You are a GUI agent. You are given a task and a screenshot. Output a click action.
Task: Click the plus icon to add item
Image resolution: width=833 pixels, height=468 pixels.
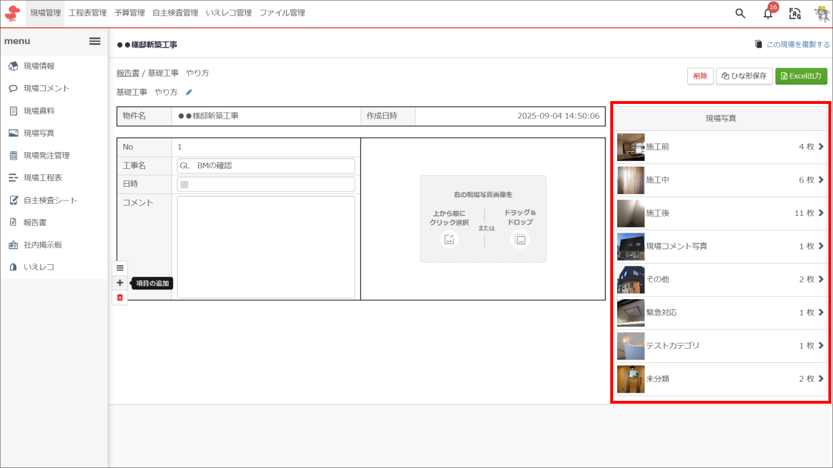tap(120, 283)
